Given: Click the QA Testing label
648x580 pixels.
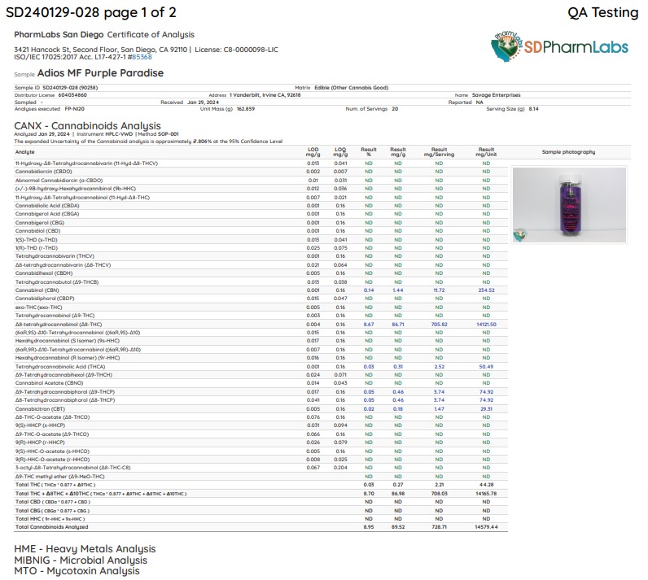Looking at the screenshot, I should pos(603,12).
